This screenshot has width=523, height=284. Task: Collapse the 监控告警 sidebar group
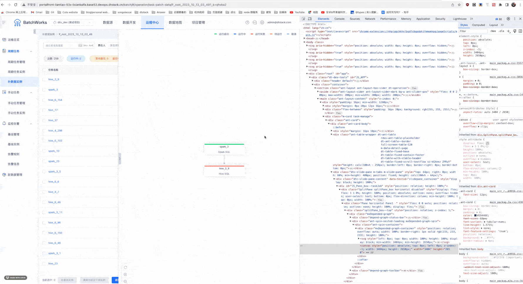click(31, 124)
